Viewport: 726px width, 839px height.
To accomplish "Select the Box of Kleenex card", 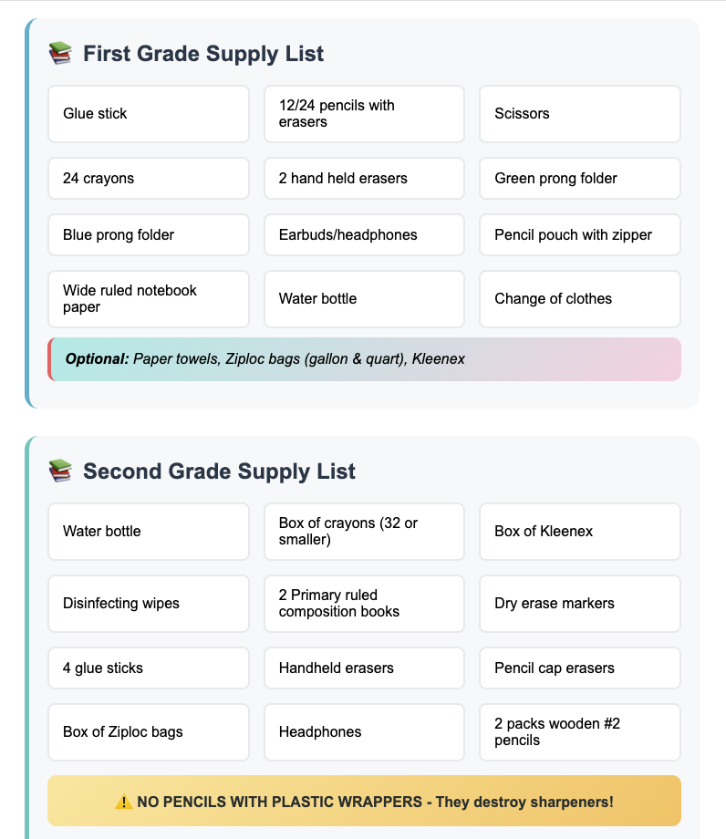I will 580,532.
